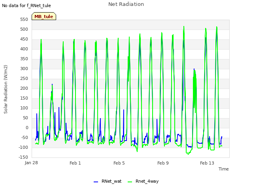Click the 500 y-axis tick value

(x=24, y=30)
